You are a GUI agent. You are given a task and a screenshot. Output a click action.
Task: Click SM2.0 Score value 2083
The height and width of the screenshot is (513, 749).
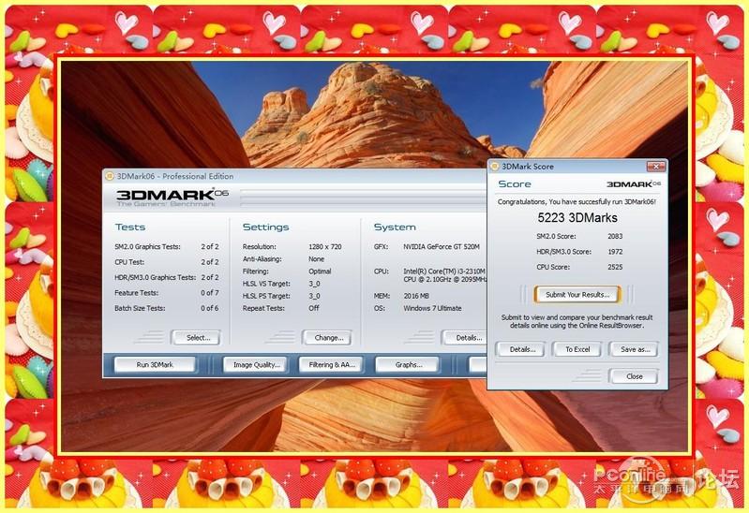(x=615, y=236)
